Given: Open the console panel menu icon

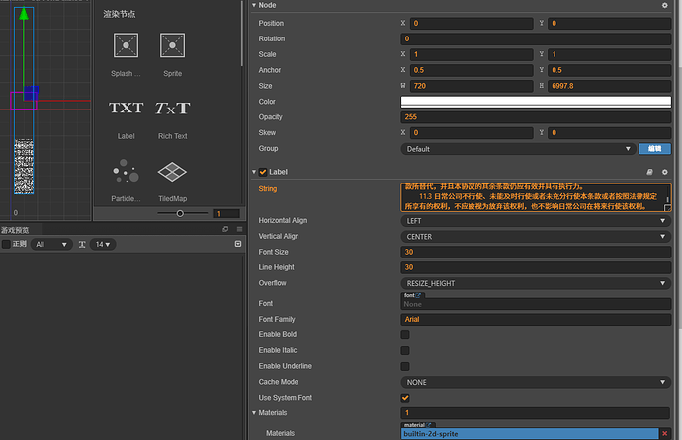Looking at the screenshot, I should tap(239, 229).
